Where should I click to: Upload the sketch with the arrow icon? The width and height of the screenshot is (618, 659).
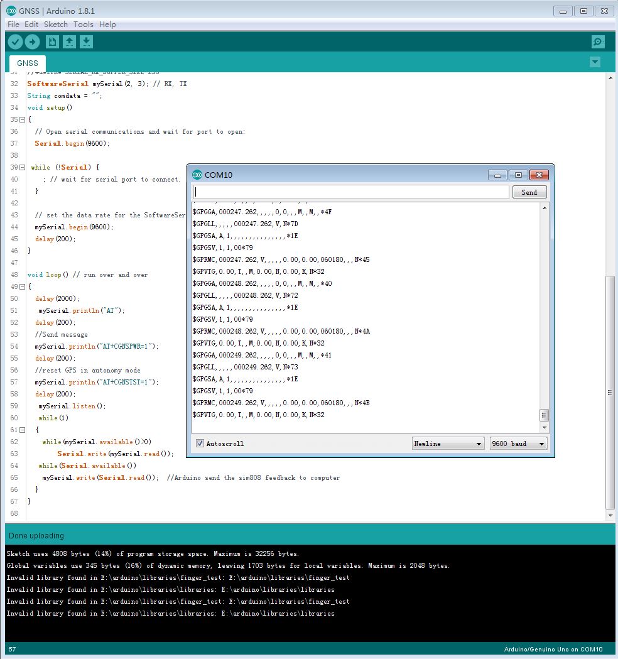(x=33, y=41)
